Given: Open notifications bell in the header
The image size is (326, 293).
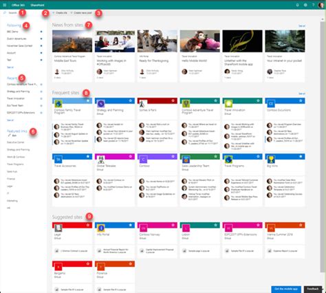Looking at the screenshot, I should [x=297, y=5].
